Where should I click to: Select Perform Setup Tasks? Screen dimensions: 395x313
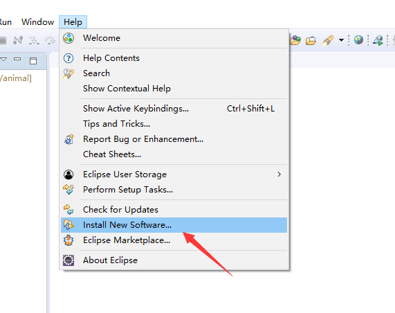coord(174,190)
